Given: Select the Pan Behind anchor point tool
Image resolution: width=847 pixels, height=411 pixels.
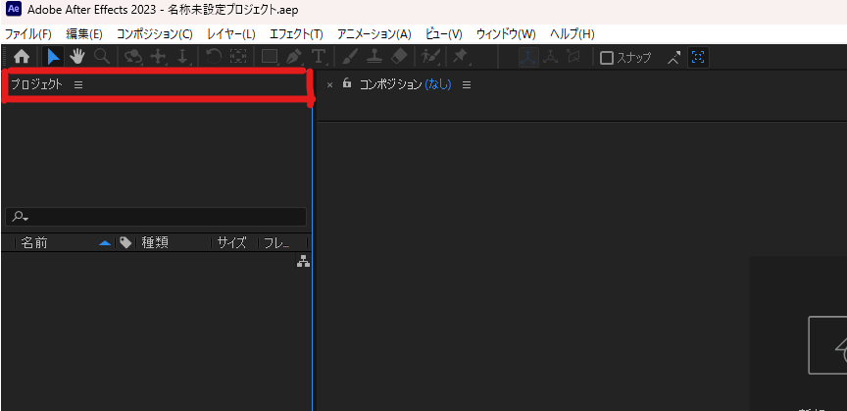Looking at the screenshot, I should (237, 57).
